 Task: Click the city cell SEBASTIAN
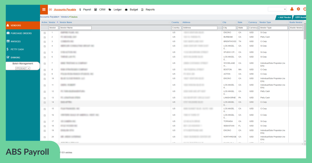(x=229, y=126)
